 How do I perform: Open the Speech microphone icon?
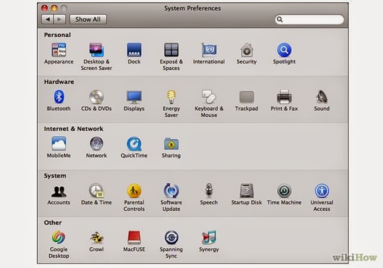209,190
